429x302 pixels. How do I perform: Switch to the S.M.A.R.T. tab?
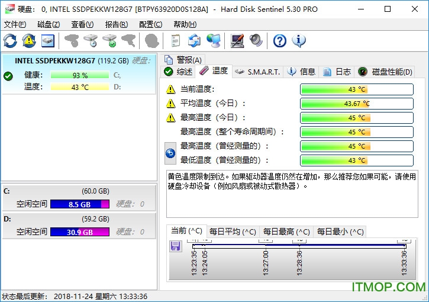257,72
